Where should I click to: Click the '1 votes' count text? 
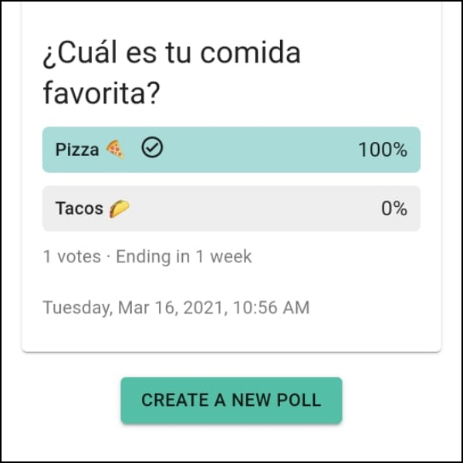72,256
